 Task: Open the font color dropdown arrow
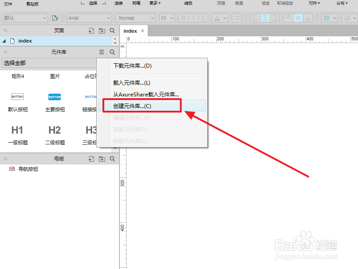coord(225,18)
